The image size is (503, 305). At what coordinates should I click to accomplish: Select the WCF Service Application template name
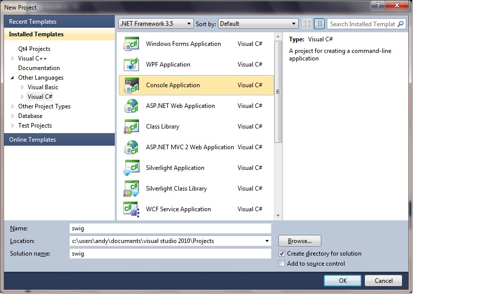178,209
